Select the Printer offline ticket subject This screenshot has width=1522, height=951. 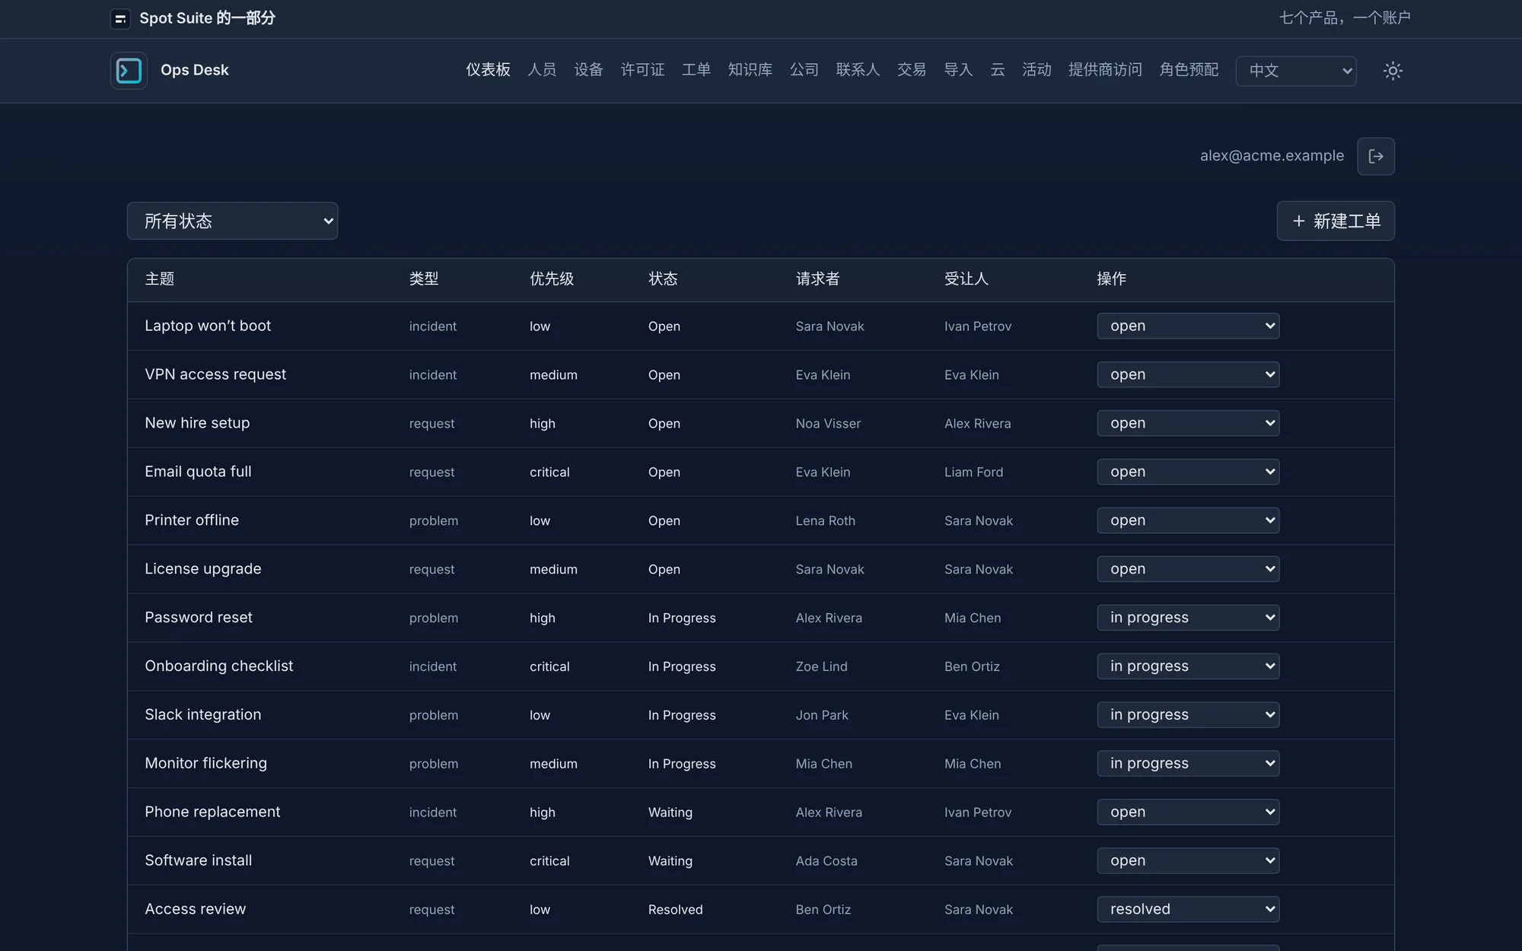(x=192, y=520)
